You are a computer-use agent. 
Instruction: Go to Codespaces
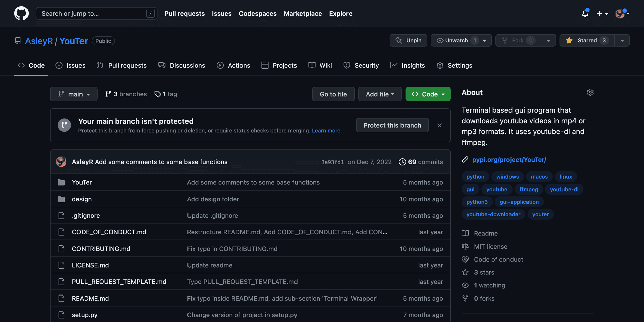pyautogui.click(x=258, y=13)
